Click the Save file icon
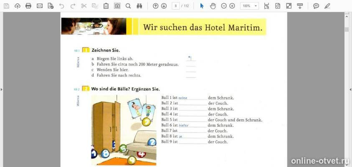 point(6,6)
